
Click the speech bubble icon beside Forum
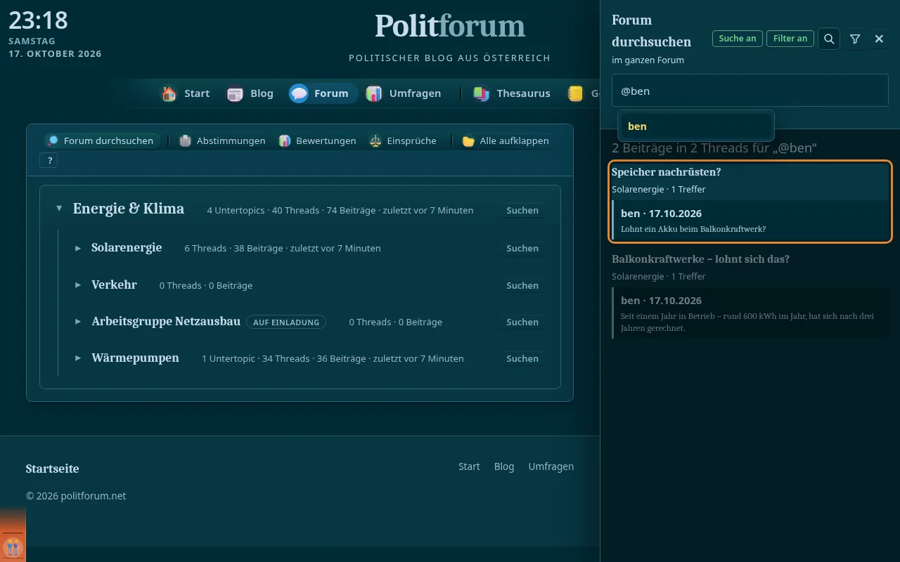tap(299, 93)
